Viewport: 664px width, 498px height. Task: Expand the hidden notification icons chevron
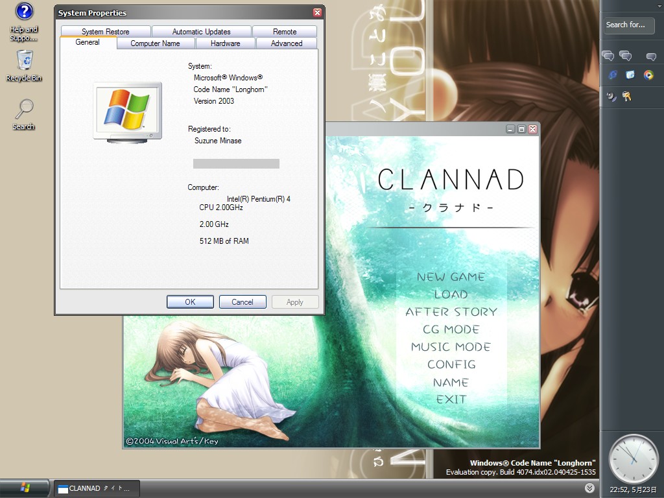(x=589, y=488)
